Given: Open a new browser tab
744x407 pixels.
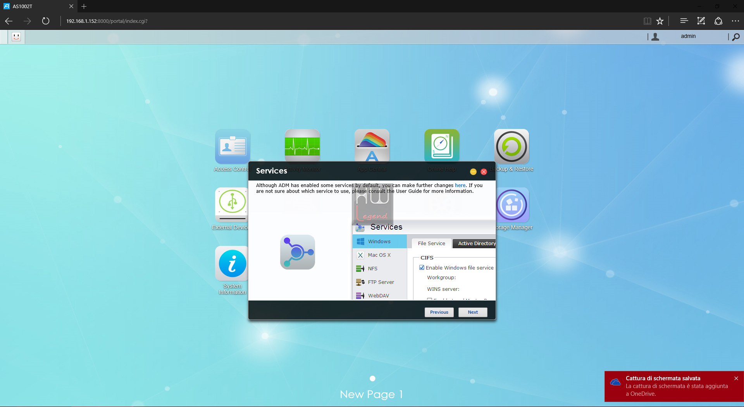Looking at the screenshot, I should 84,6.
